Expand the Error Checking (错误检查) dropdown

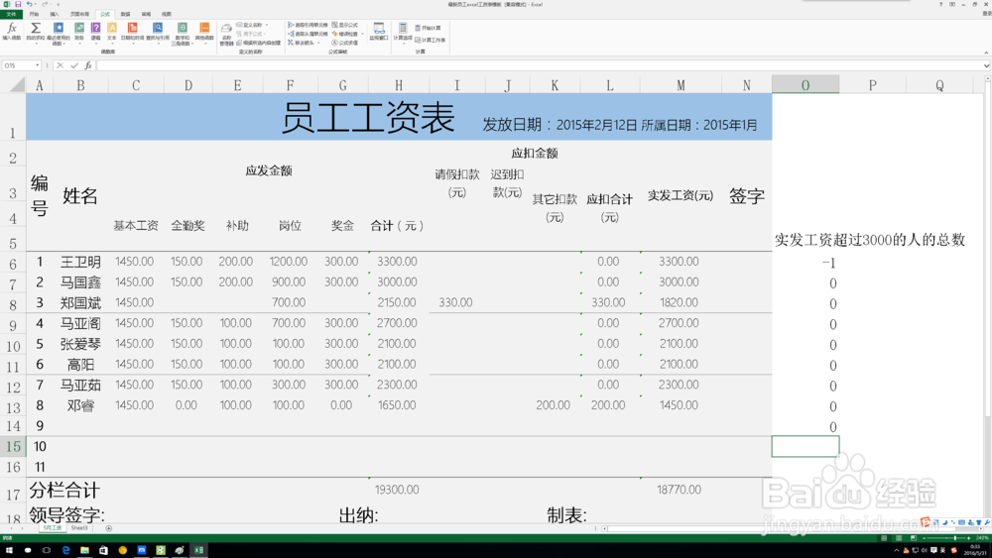click(362, 34)
